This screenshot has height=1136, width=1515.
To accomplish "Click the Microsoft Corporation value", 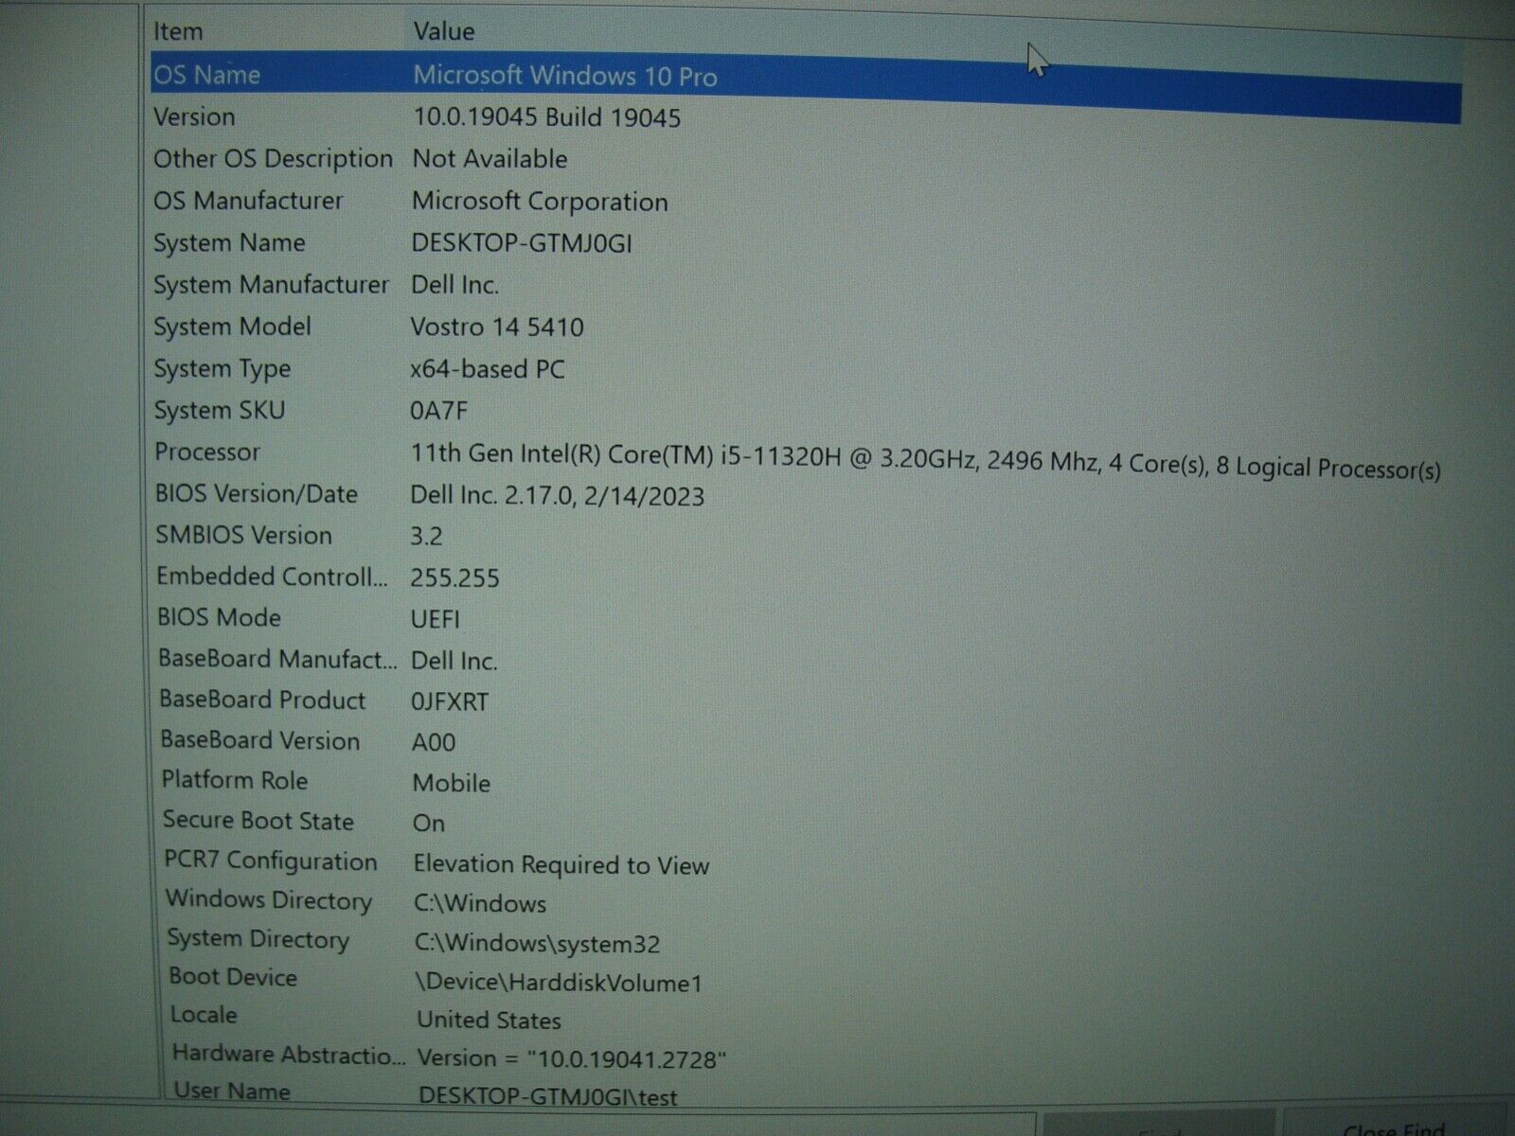I will 540,202.
